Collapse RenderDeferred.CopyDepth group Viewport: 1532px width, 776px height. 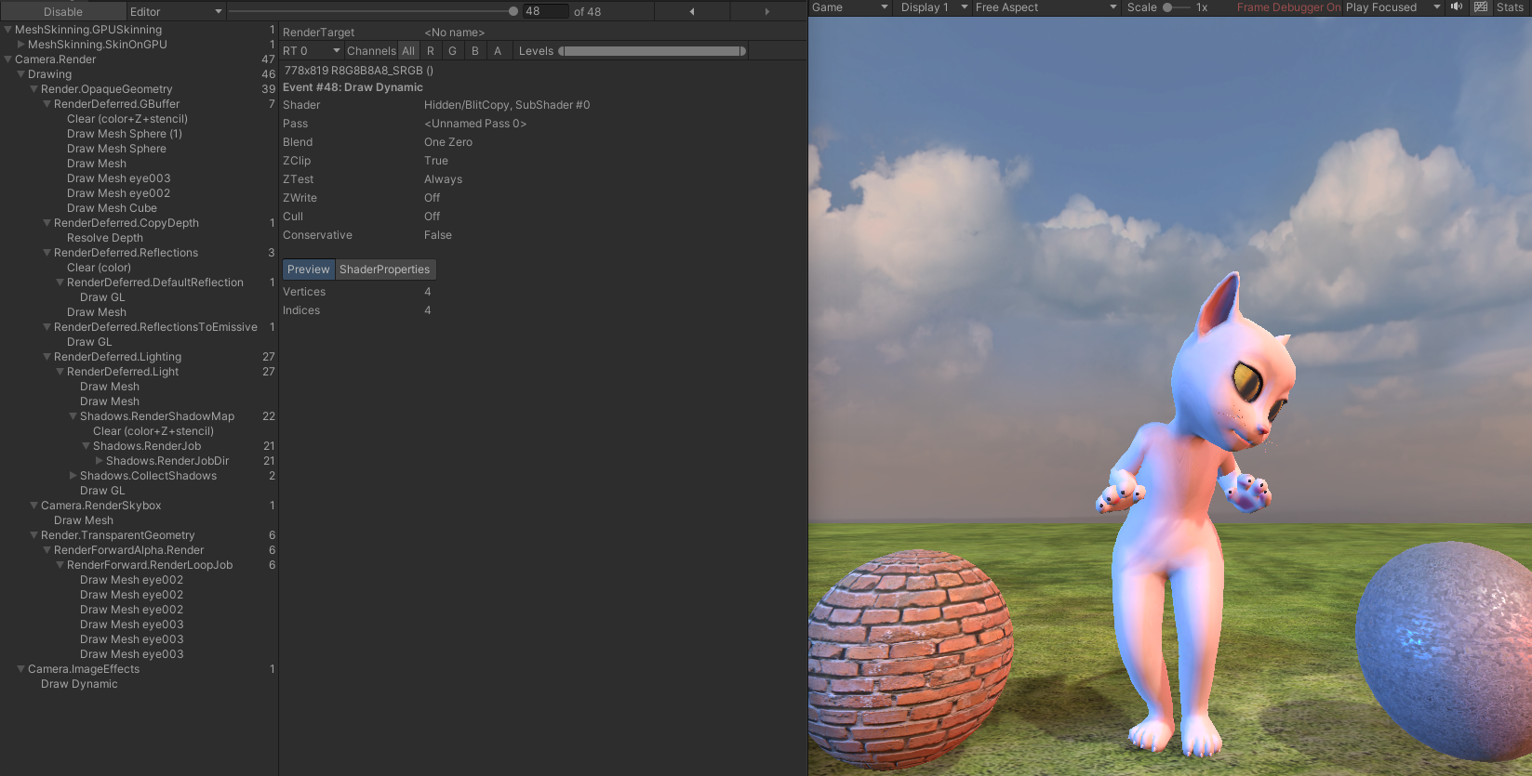click(47, 223)
